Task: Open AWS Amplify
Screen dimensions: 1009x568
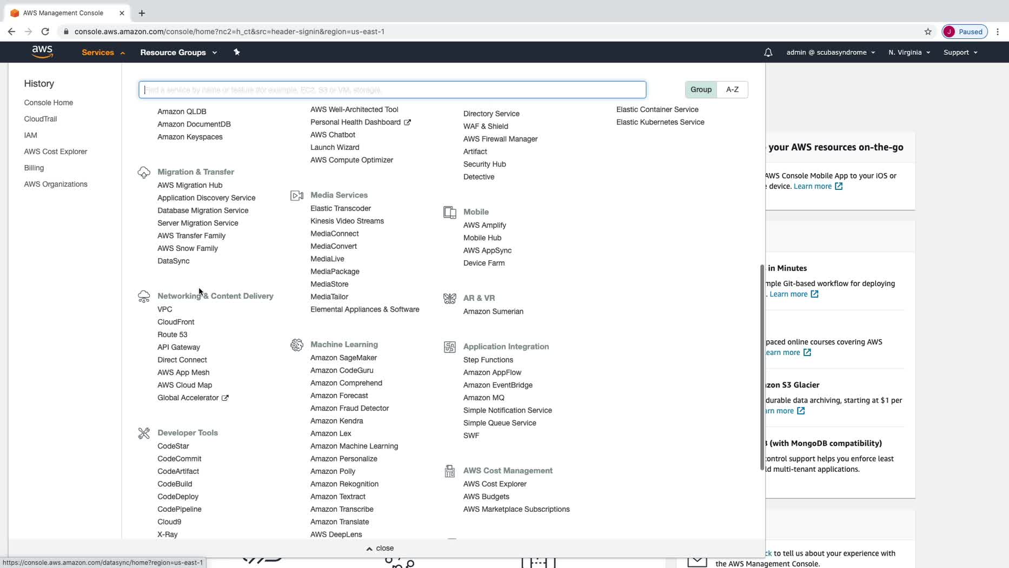Action: pos(485,225)
